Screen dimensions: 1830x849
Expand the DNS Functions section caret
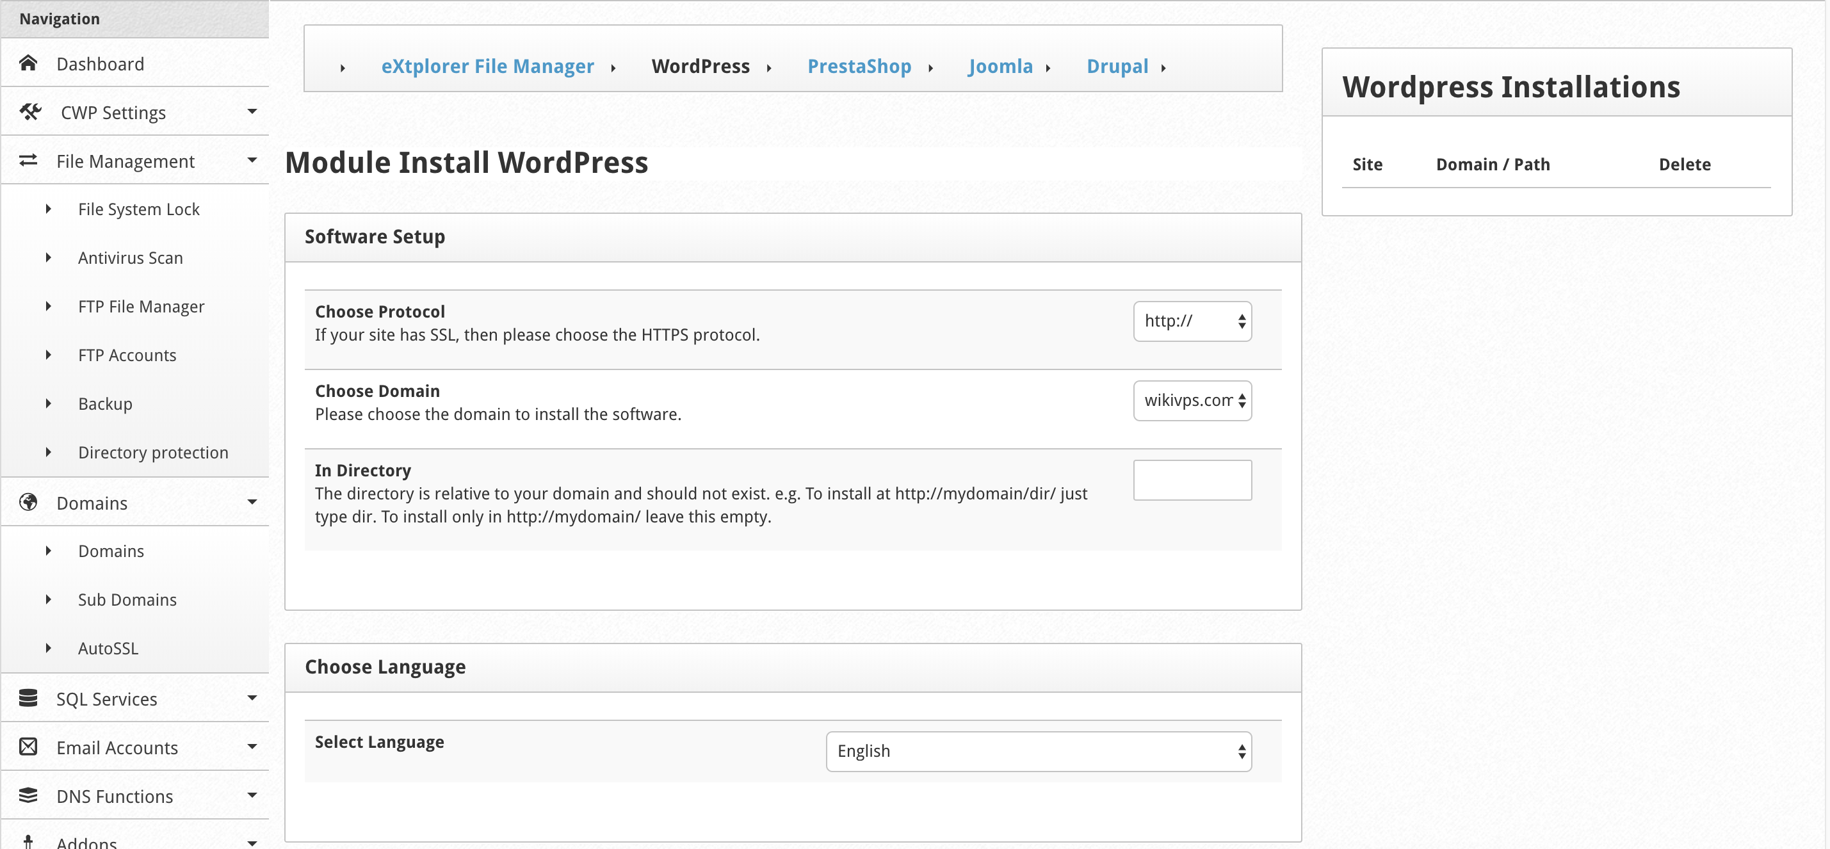click(x=252, y=796)
